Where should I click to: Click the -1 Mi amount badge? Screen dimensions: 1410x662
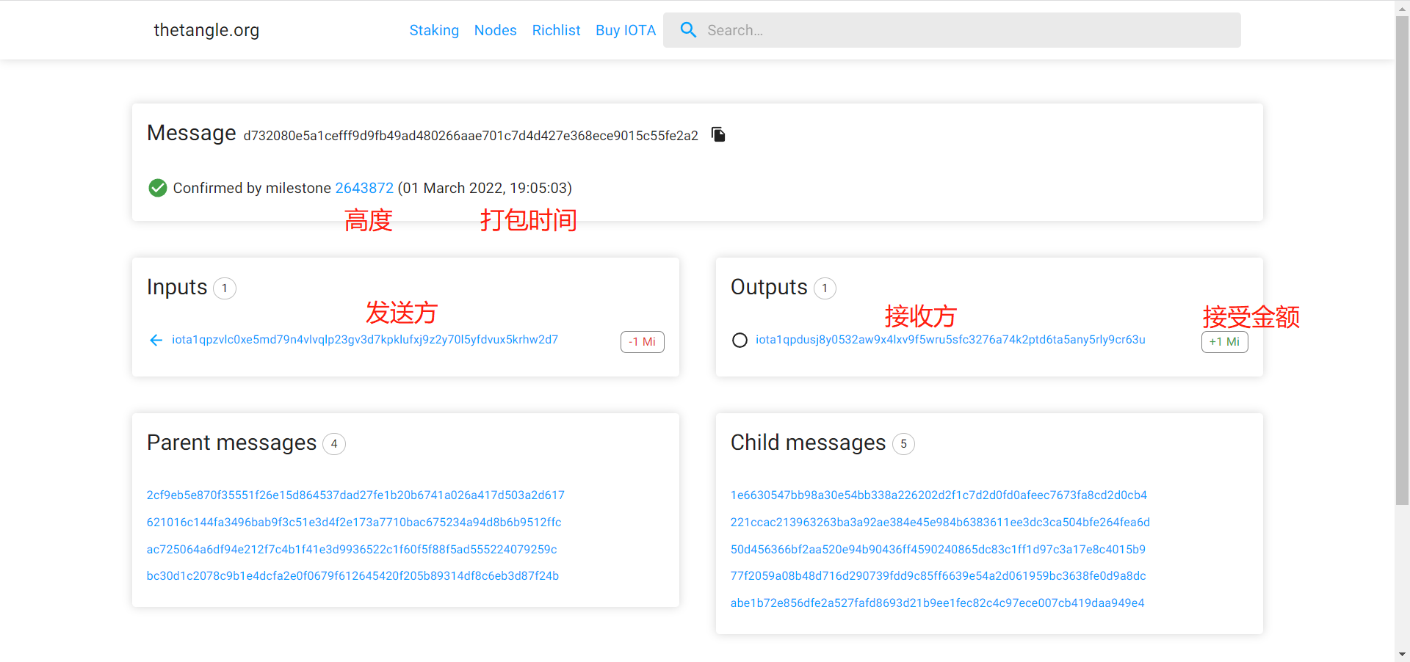642,342
